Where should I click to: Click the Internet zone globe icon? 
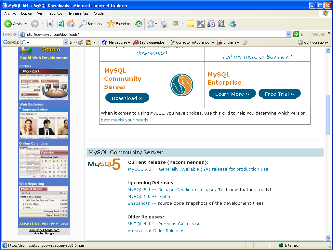click(281, 245)
